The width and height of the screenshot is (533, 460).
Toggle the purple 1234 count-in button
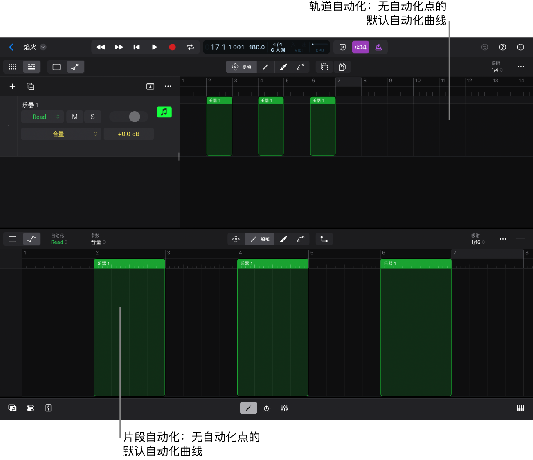(x=360, y=47)
